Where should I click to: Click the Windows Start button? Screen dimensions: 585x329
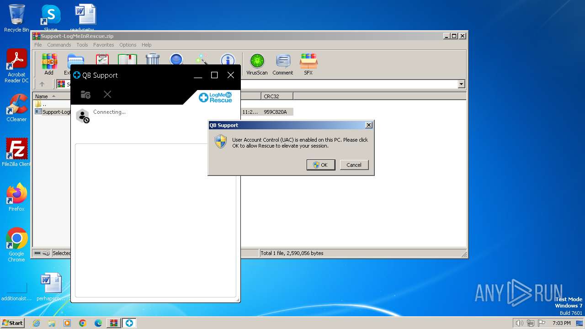coord(13,323)
